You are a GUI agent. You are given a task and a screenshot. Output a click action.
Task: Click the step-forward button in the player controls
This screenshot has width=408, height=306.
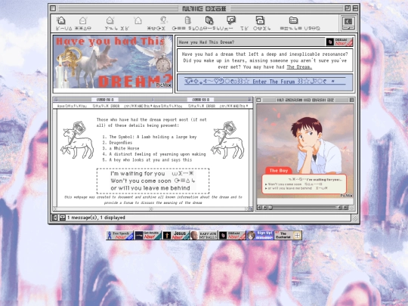point(345,207)
